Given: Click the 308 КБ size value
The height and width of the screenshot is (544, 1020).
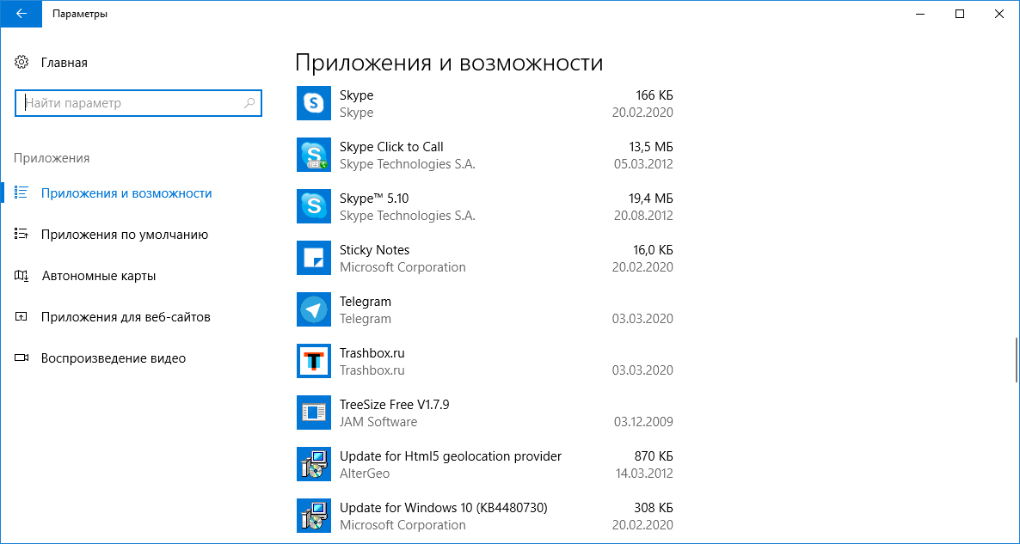Looking at the screenshot, I should pyautogui.click(x=654, y=507).
